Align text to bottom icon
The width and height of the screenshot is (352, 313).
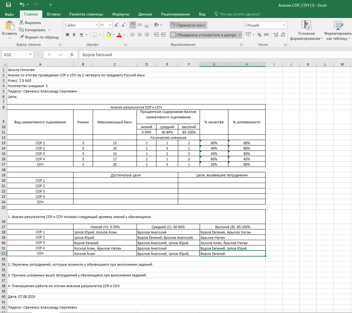point(147,25)
